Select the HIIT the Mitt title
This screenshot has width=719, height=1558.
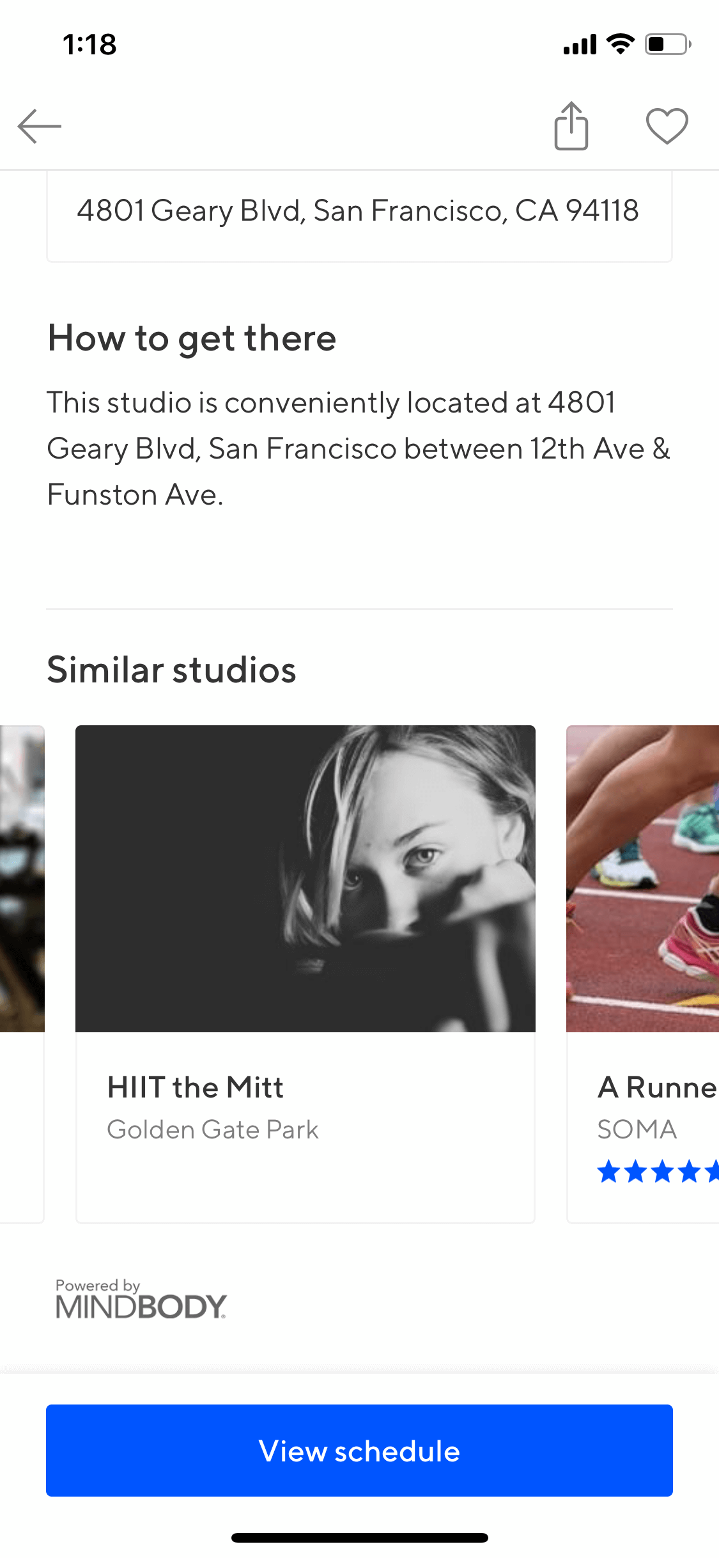pyautogui.click(x=196, y=1087)
